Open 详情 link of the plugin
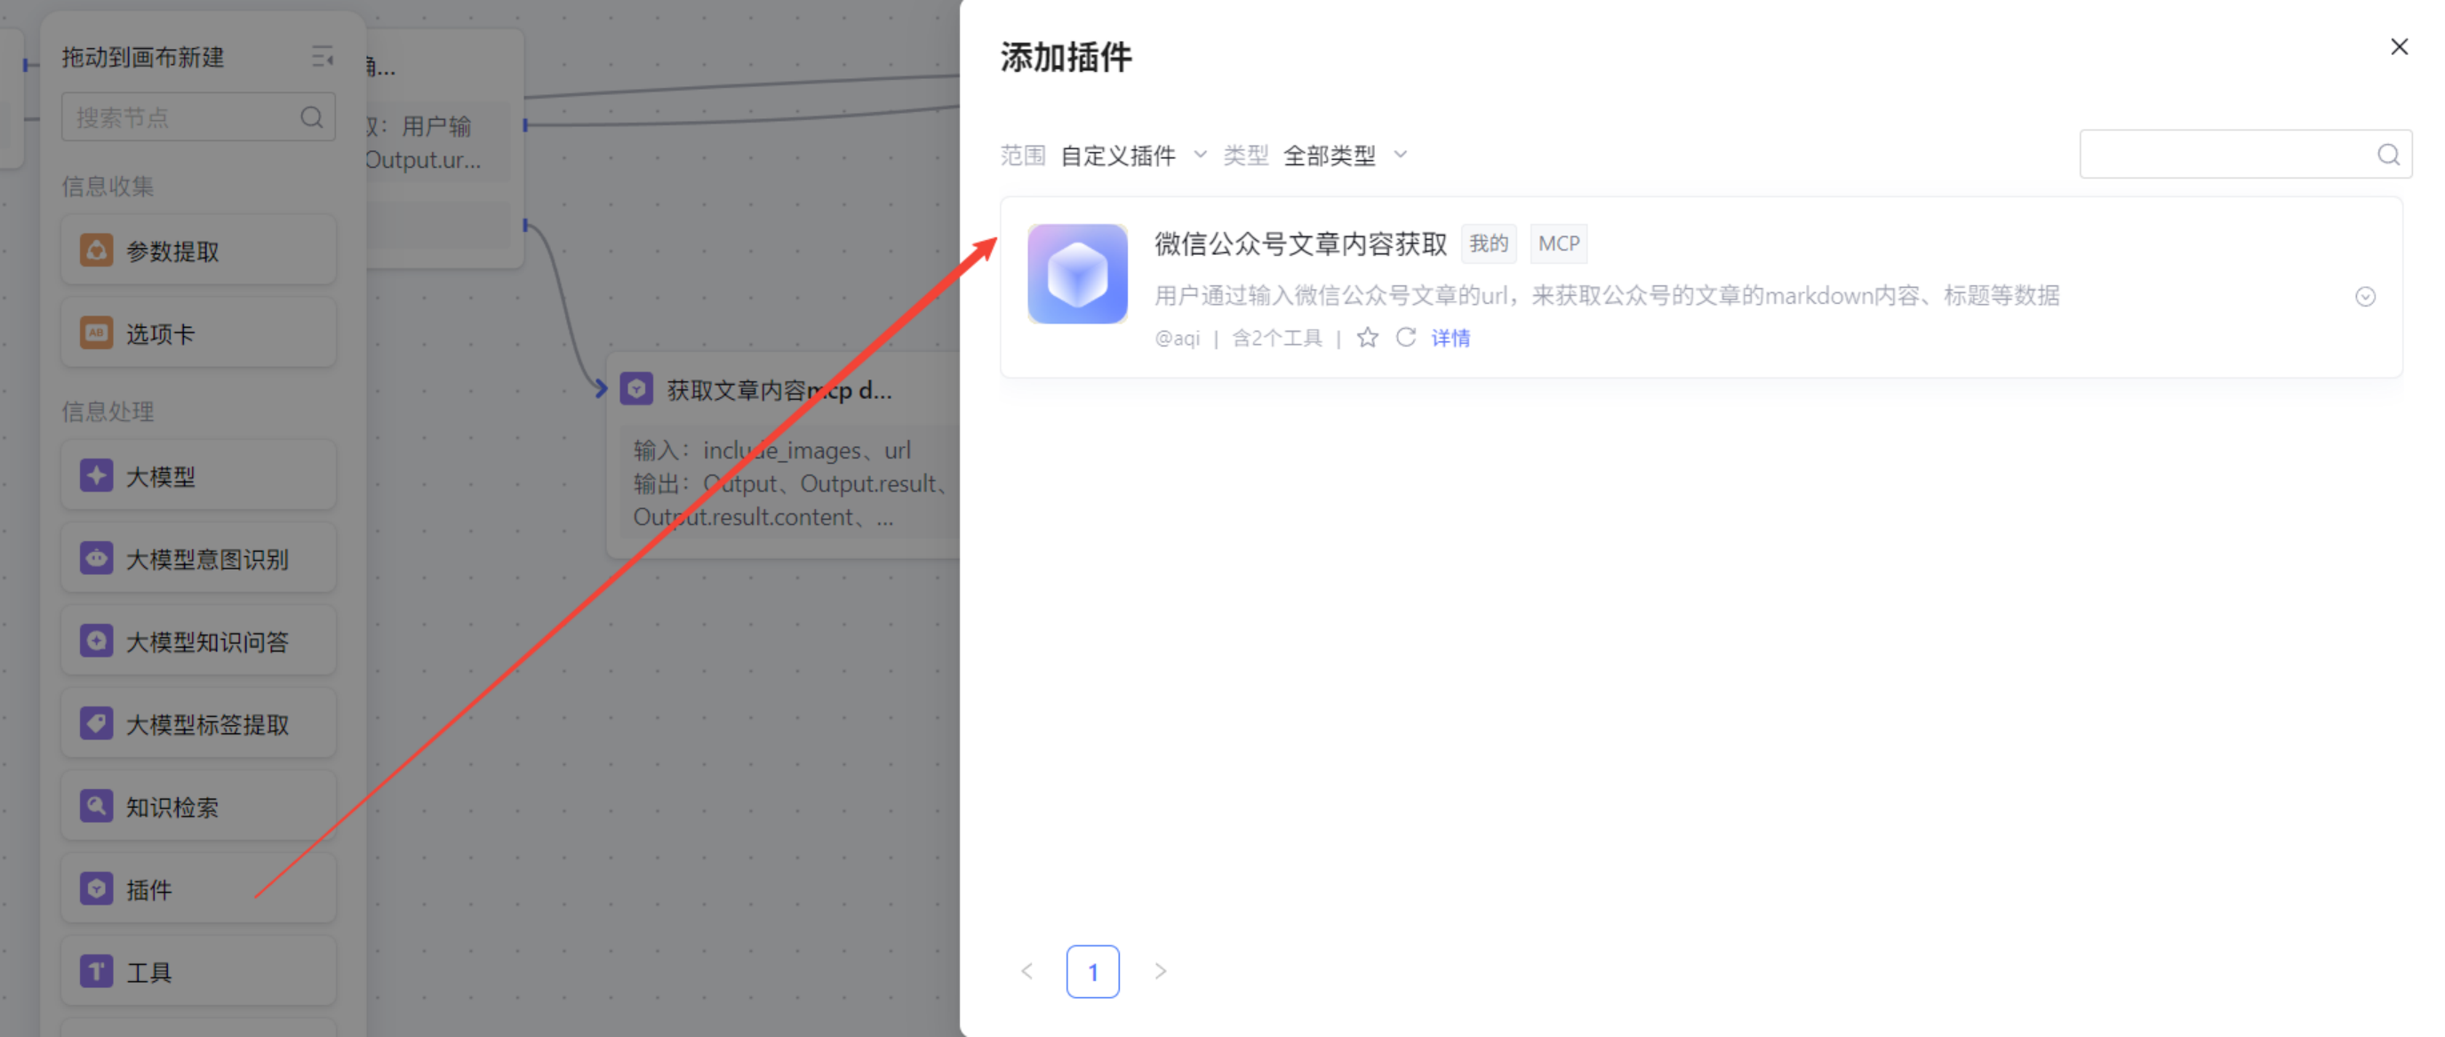This screenshot has height=1037, width=2445. pos(1450,339)
